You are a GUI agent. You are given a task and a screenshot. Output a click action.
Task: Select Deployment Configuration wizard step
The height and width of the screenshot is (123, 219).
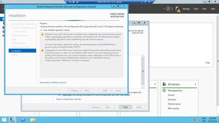[23, 24]
